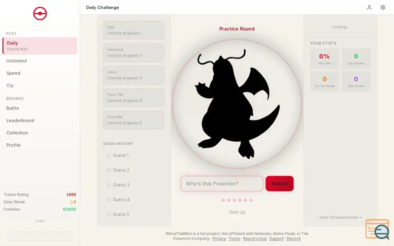Select the Guess 1 radio marker
Screen dimensions: 394x246
pos(108,155)
